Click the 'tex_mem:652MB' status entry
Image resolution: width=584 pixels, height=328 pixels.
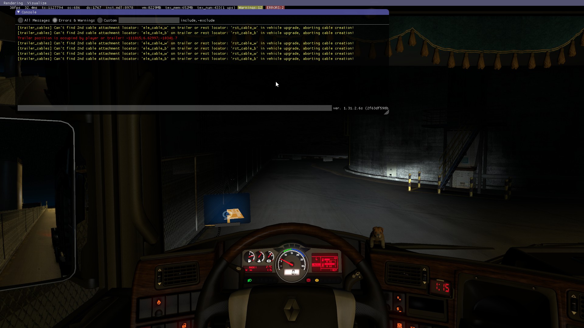[179, 8]
